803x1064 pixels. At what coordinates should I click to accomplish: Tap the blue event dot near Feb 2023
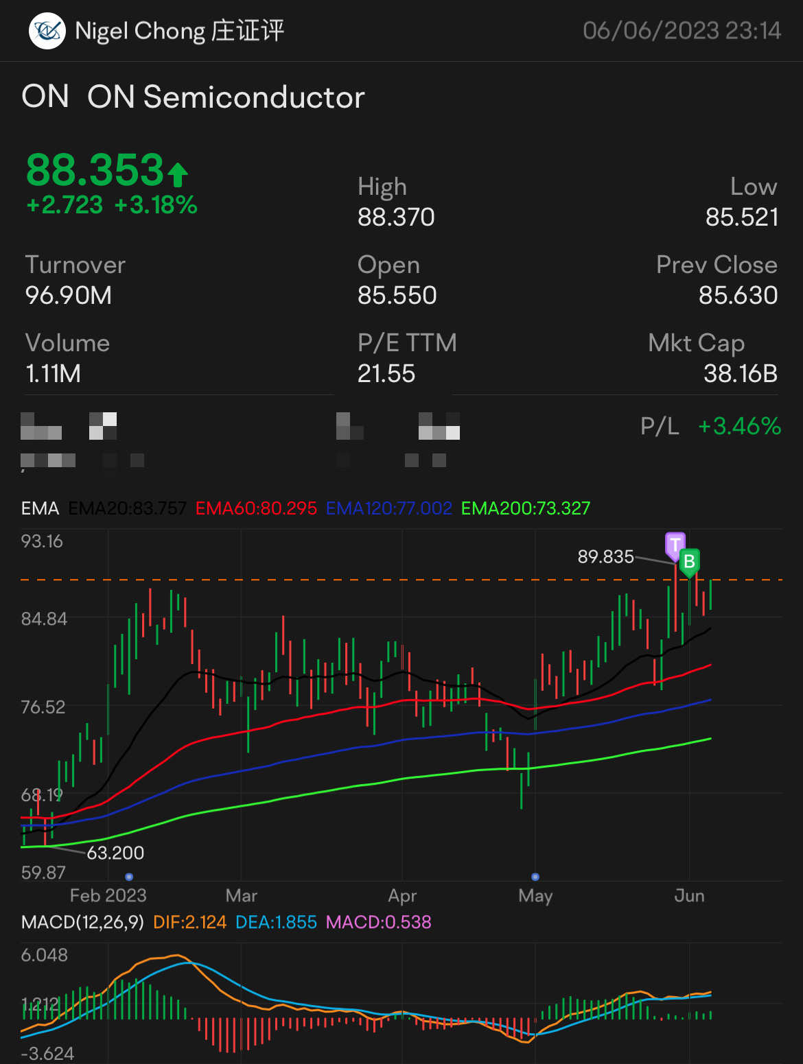[129, 877]
